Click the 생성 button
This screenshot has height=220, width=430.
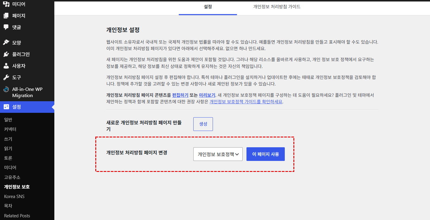[x=203, y=124]
